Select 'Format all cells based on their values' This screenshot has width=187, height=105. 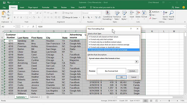[x=114, y=37]
